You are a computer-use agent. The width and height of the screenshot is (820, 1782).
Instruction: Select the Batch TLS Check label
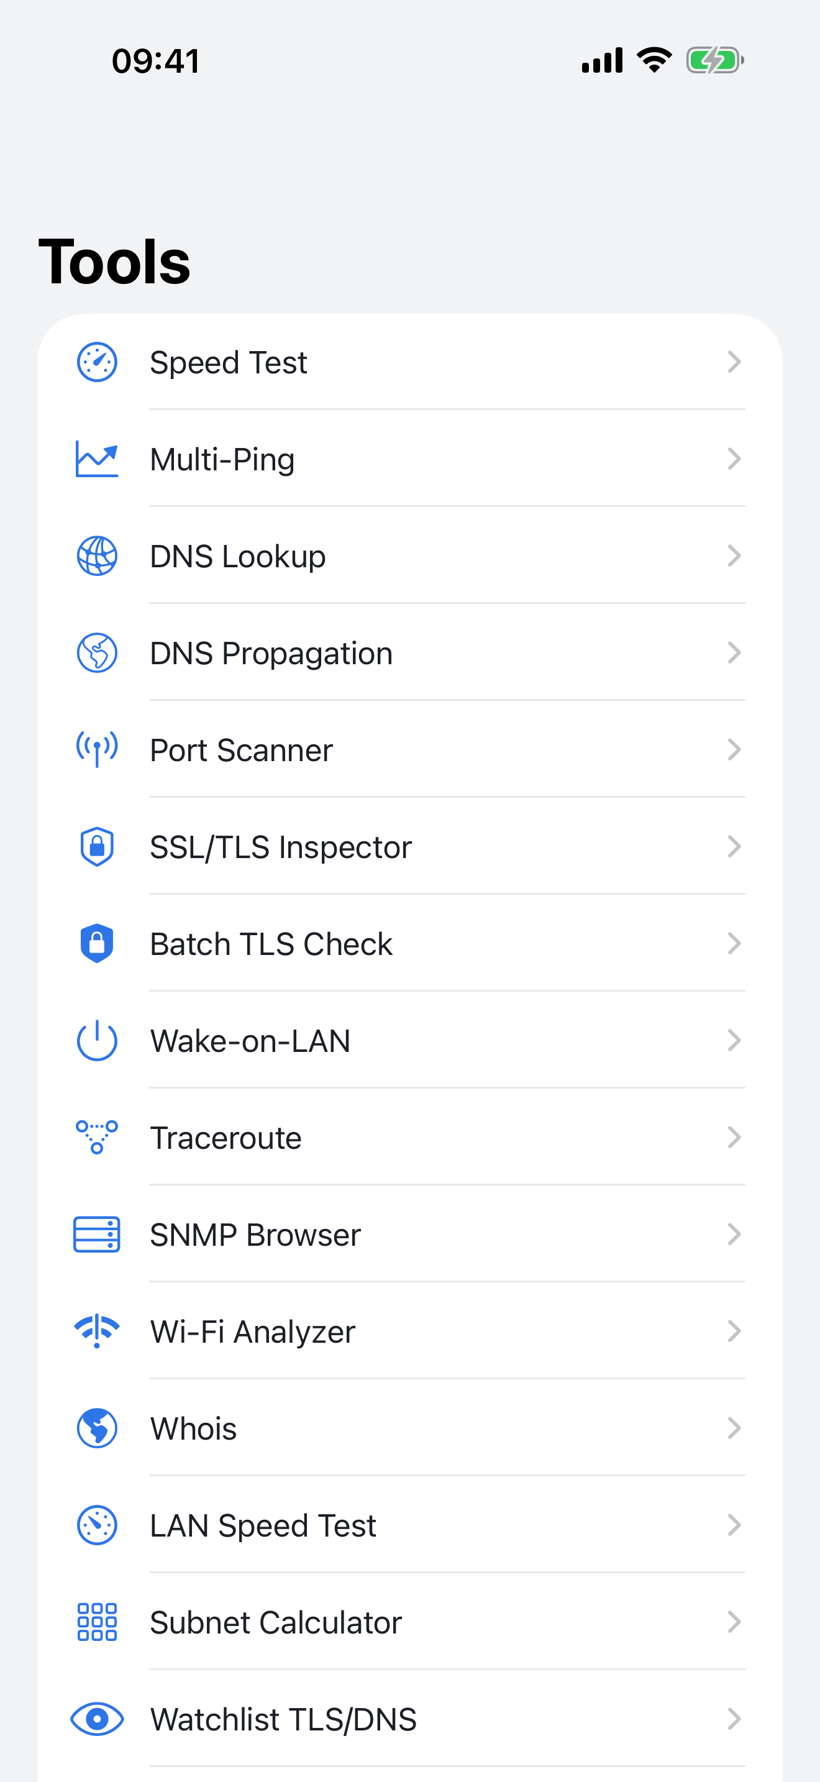point(271,944)
